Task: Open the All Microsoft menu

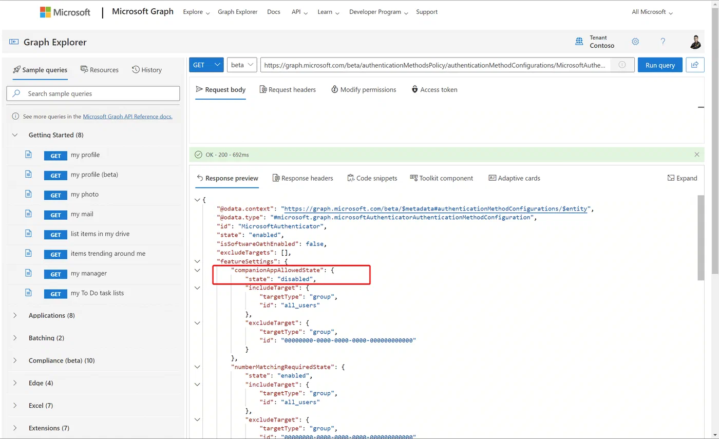Action: coord(652,12)
